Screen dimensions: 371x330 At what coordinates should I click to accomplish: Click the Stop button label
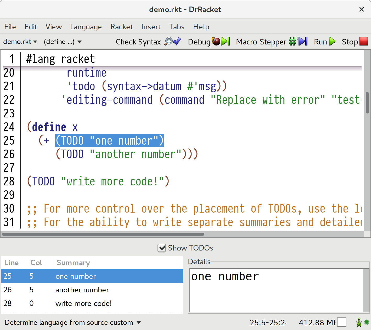click(x=349, y=42)
